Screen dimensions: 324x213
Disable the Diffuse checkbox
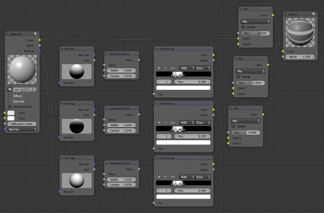click(x=10, y=96)
